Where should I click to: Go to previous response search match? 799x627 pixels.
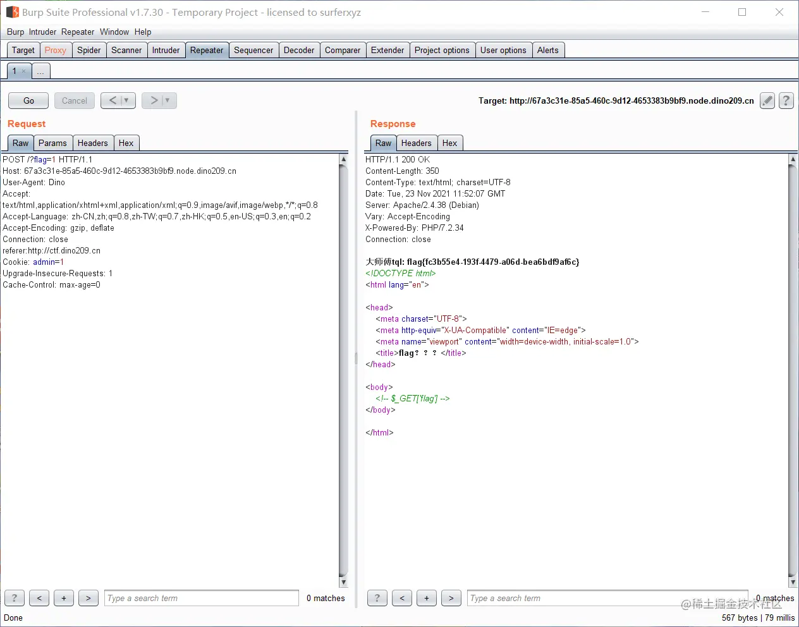click(x=402, y=598)
